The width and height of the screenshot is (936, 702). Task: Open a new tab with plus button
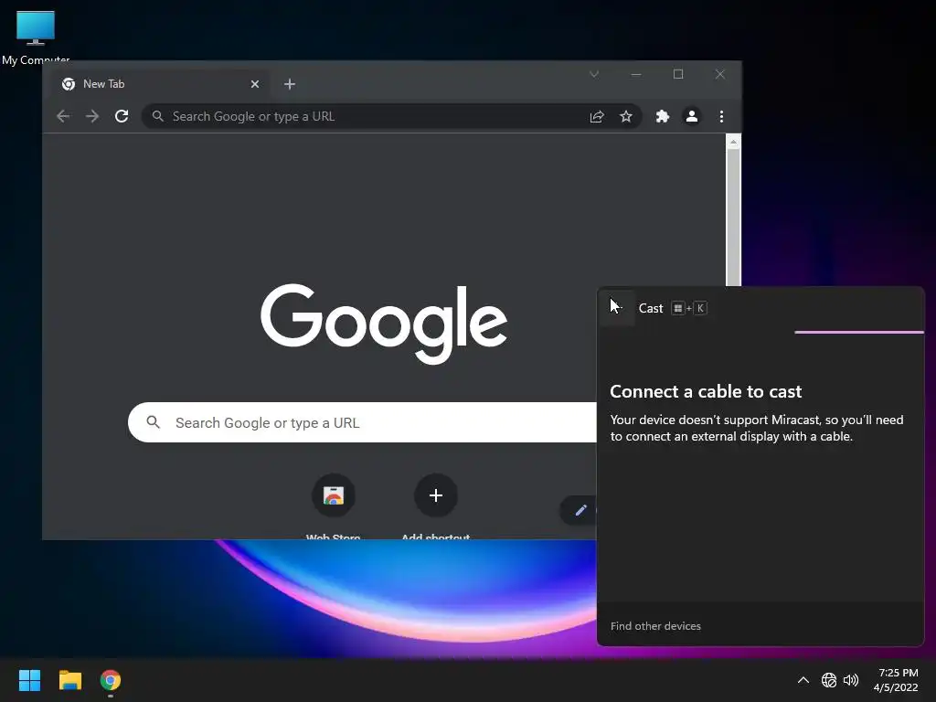coord(290,84)
